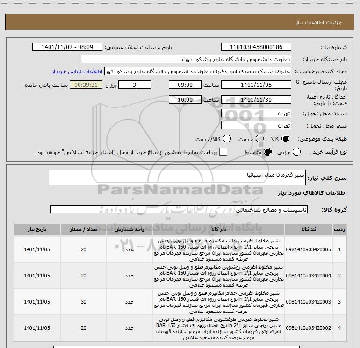Open اطلاعات تماس خریدار link

(77, 71)
